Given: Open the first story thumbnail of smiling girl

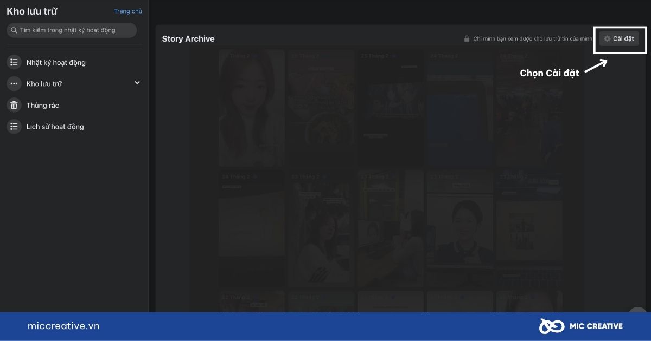Looking at the screenshot, I should click(252, 108).
